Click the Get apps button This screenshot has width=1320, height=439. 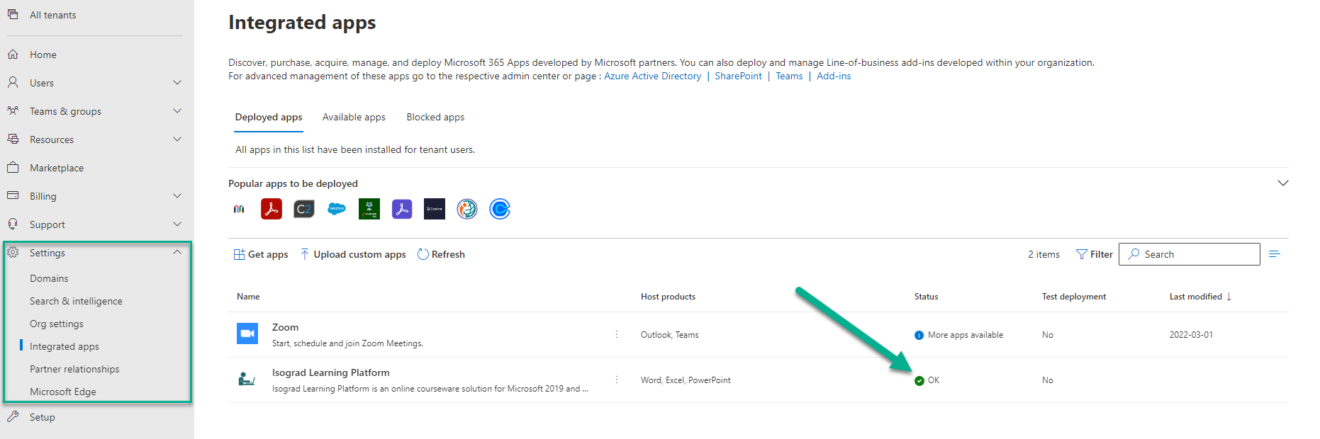(x=261, y=254)
